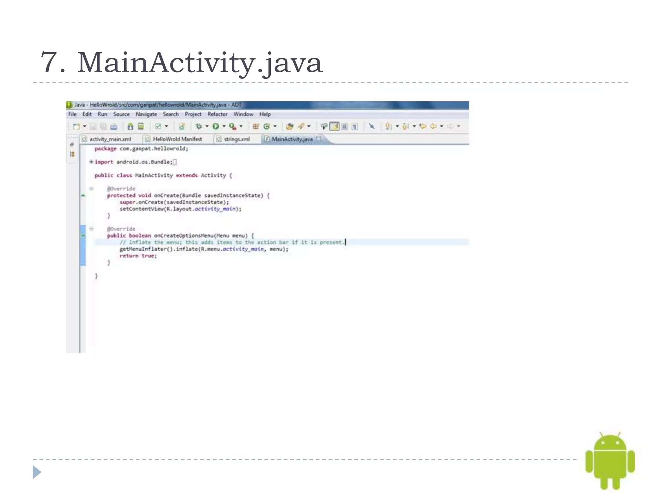The image size is (661, 496).
Task: Open the New Java Class dropdown arrow
Action: [x=275, y=126]
